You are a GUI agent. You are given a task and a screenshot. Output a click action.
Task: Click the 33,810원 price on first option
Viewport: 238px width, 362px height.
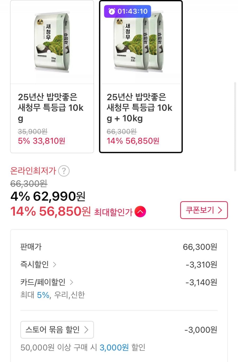tap(49, 141)
